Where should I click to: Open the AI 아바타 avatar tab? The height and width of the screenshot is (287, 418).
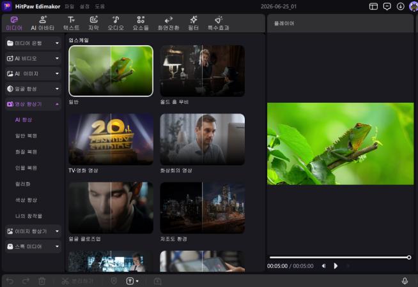(43, 23)
